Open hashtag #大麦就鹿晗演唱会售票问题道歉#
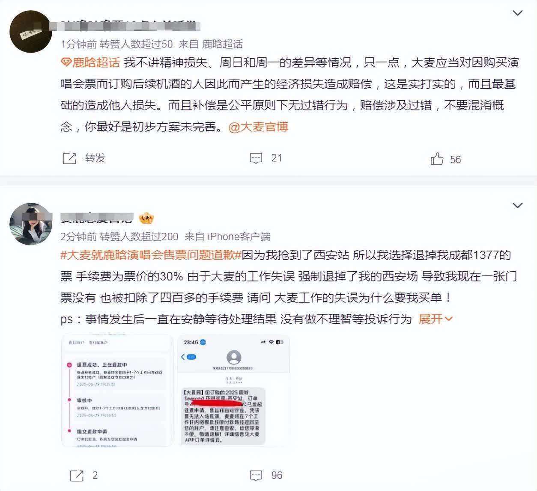The image size is (537, 491). [x=151, y=255]
